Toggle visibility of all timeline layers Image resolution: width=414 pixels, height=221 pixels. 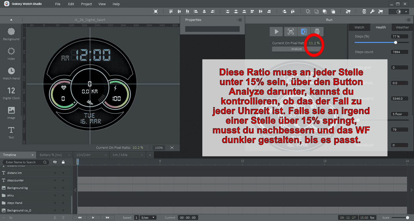pyautogui.click(x=55, y=162)
